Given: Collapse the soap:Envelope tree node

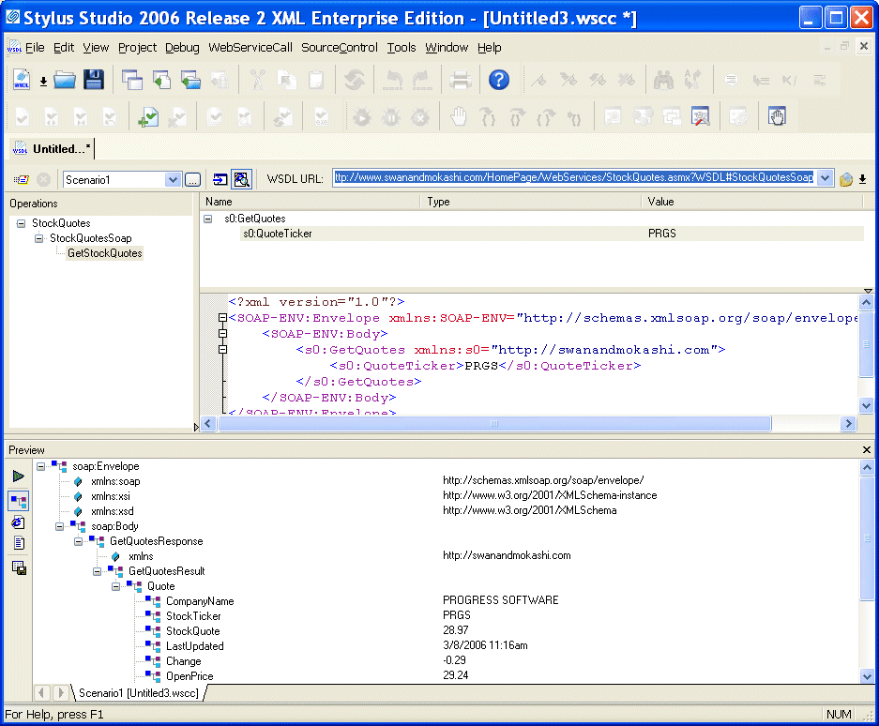Looking at the screenshot, I should coord(40,466).
